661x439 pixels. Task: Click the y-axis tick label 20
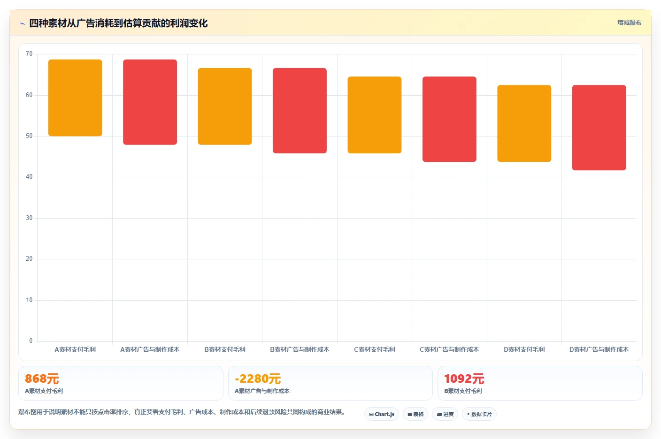pyautogui.click(x=29, y=259)
